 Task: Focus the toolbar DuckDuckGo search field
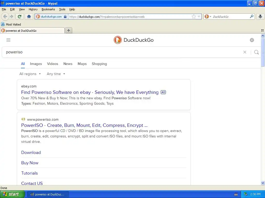pos(230,17)
